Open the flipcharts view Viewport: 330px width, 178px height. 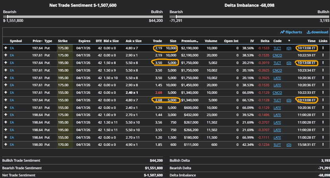[x=293, y=32]
